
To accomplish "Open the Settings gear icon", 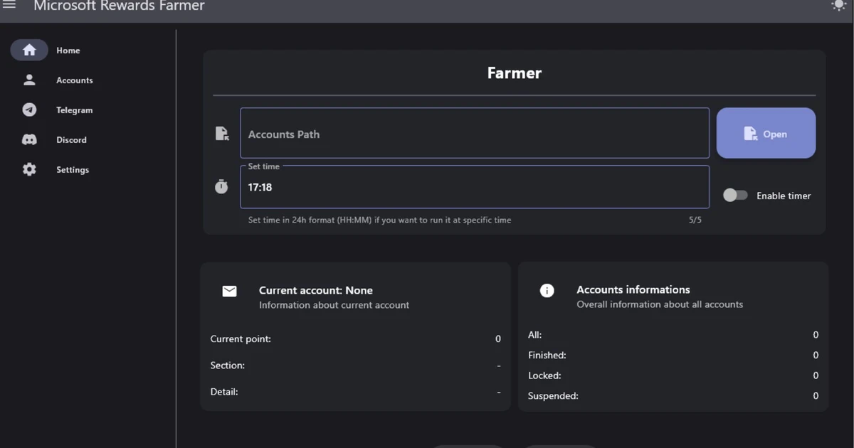I will 29,169.
